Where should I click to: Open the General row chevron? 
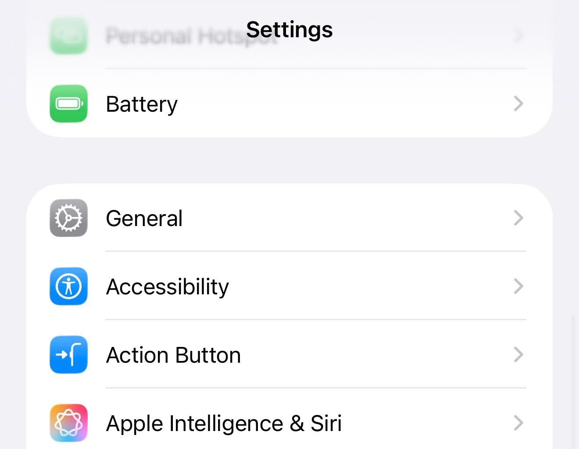[x=519, y=218]
